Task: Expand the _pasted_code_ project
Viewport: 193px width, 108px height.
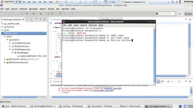Action: (2, 23)
